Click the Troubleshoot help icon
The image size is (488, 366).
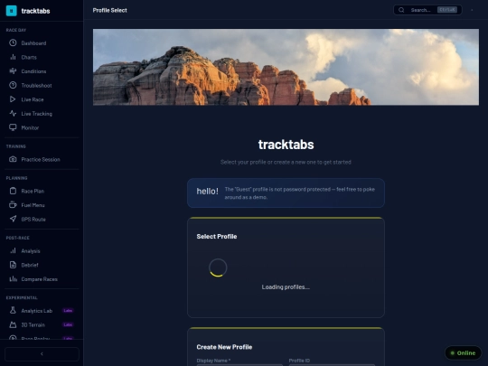(13, 85)
